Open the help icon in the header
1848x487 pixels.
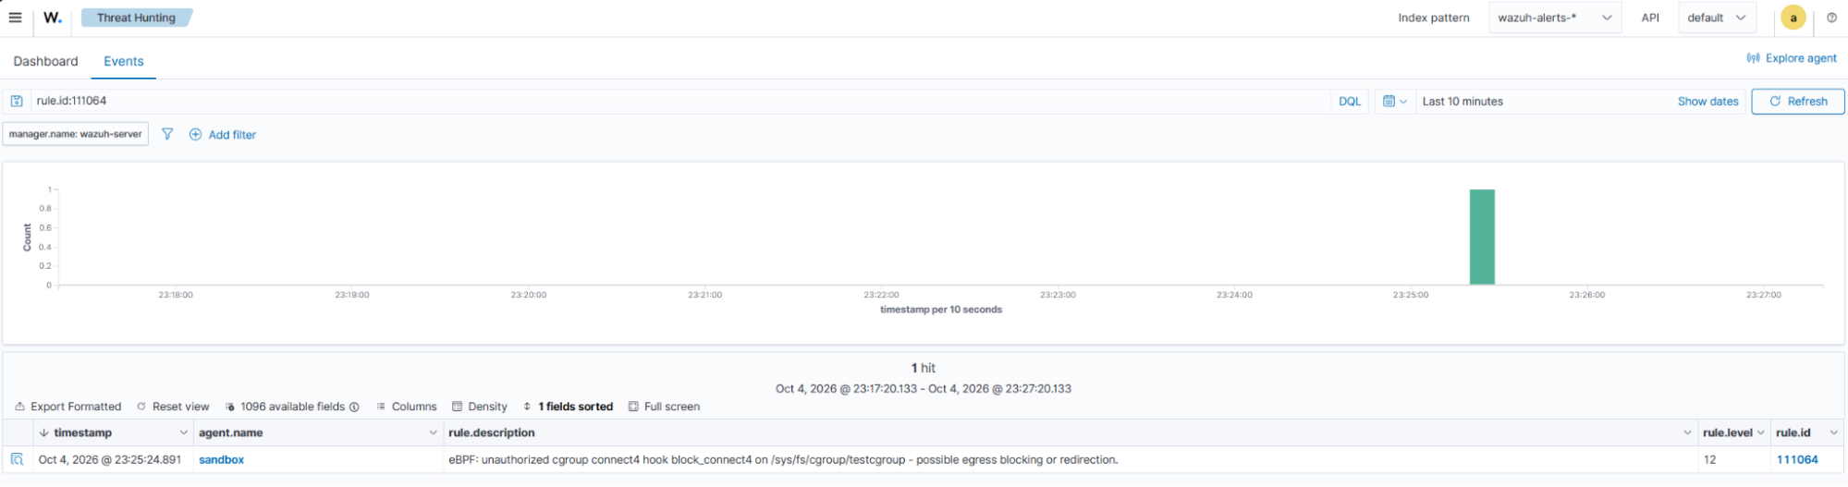click(x=1831, y=18)
